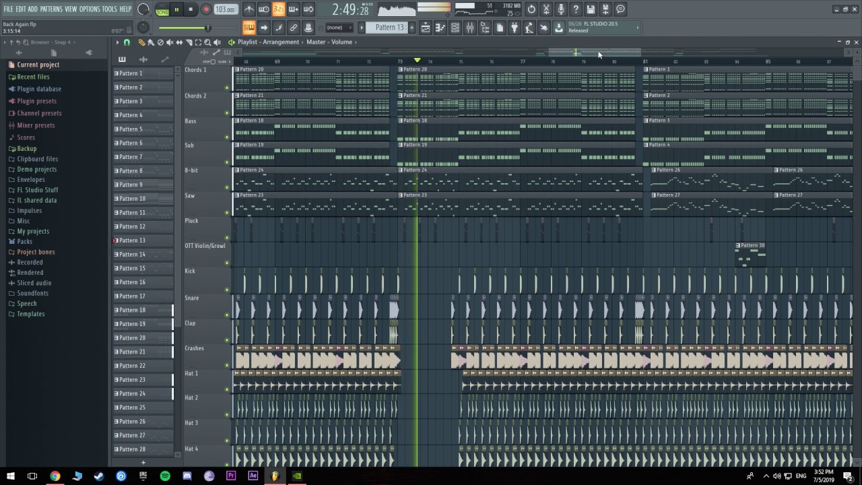The image size is (862, 485).
Task: Click the red Record button
Action: click(206, 9)
